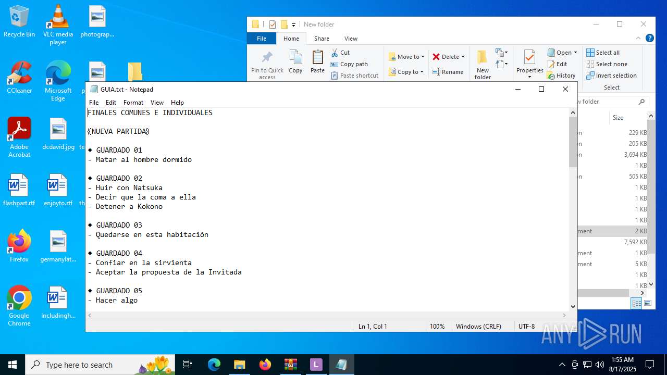Switch to Explorer View tab
Image resolution: width=667 pixels, height=375 pixels.
click(x=351, y=39)
